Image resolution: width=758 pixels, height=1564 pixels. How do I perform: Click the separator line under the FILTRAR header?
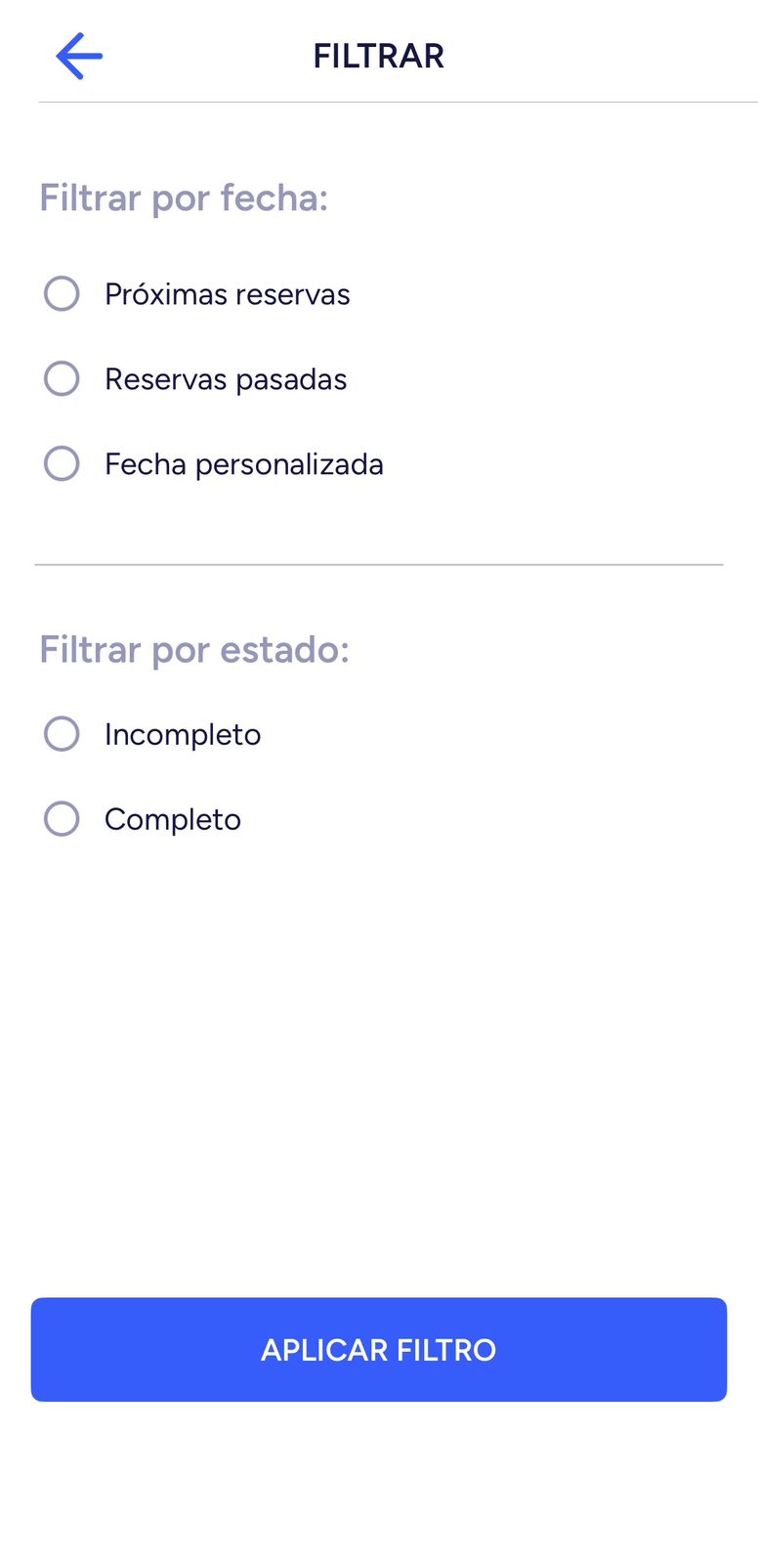coord(397,102)
